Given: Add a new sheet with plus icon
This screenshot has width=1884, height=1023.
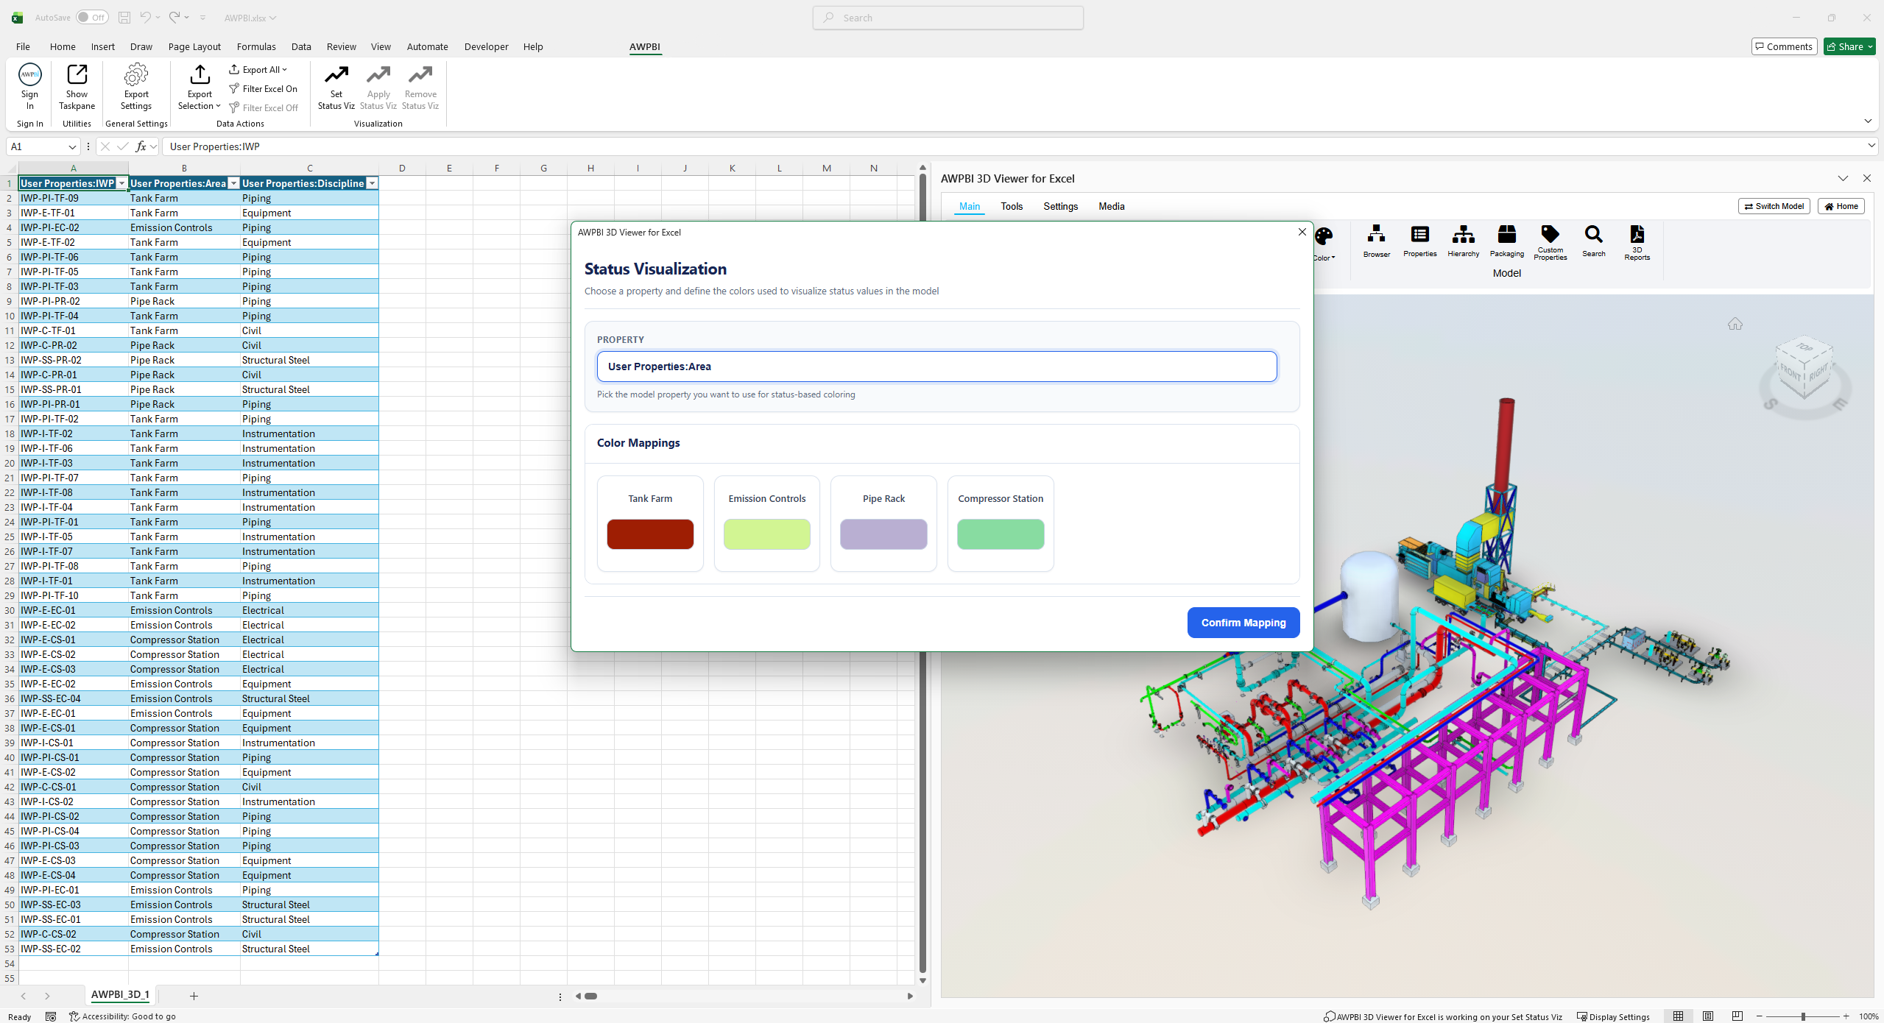Looking at the screenshot, I should [x=194, y=996].
